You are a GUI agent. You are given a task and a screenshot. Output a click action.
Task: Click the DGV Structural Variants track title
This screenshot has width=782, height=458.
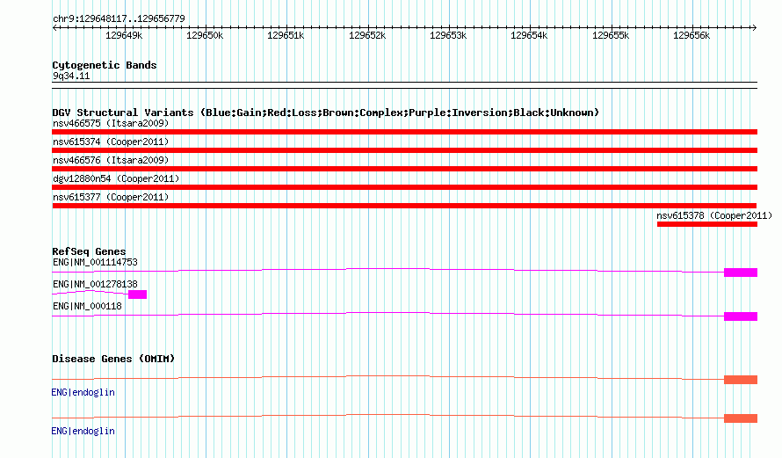(325, 113)
